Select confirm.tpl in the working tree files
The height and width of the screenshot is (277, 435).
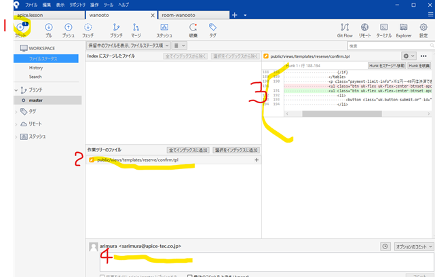[x=174, y=160]
